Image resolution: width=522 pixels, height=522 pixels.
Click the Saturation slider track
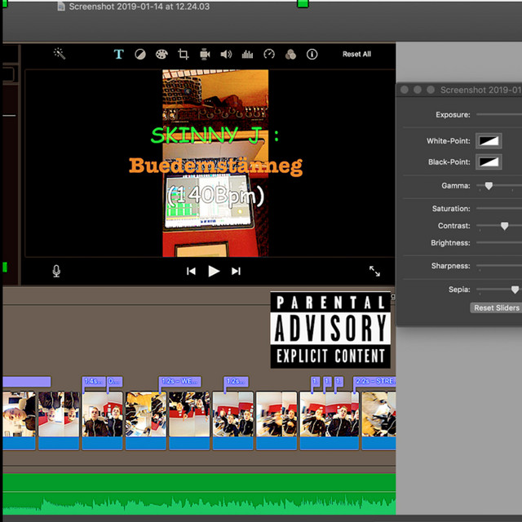pyautogui.click(x=499, y=209)
